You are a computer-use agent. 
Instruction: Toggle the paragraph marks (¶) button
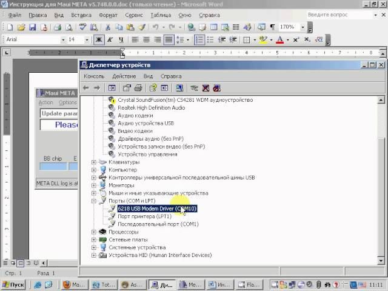point(272,27)
